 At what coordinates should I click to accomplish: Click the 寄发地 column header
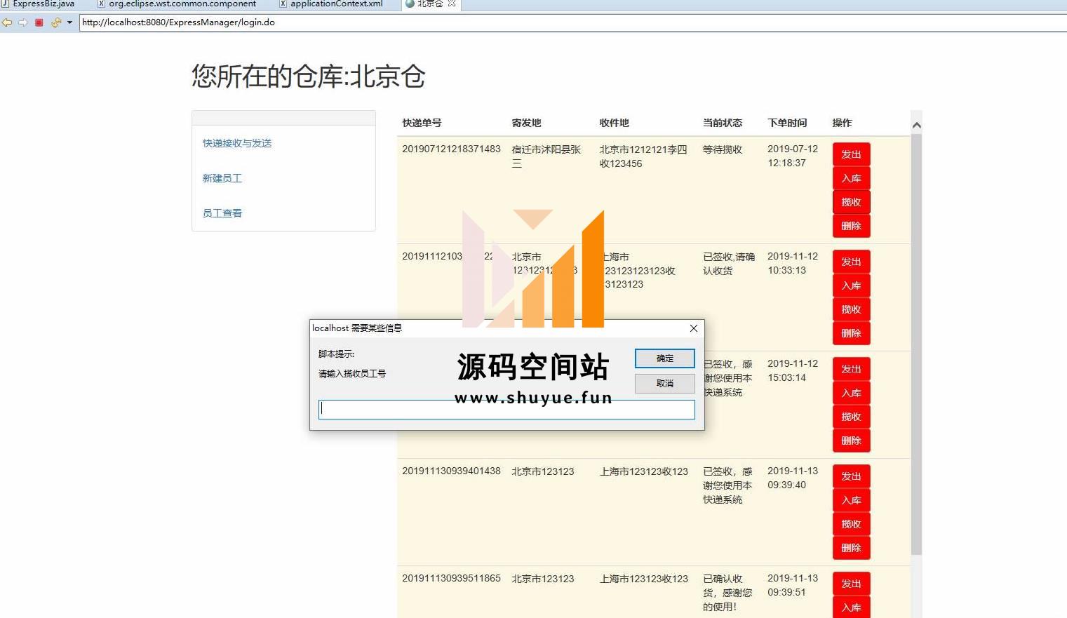tap(526, 123)
